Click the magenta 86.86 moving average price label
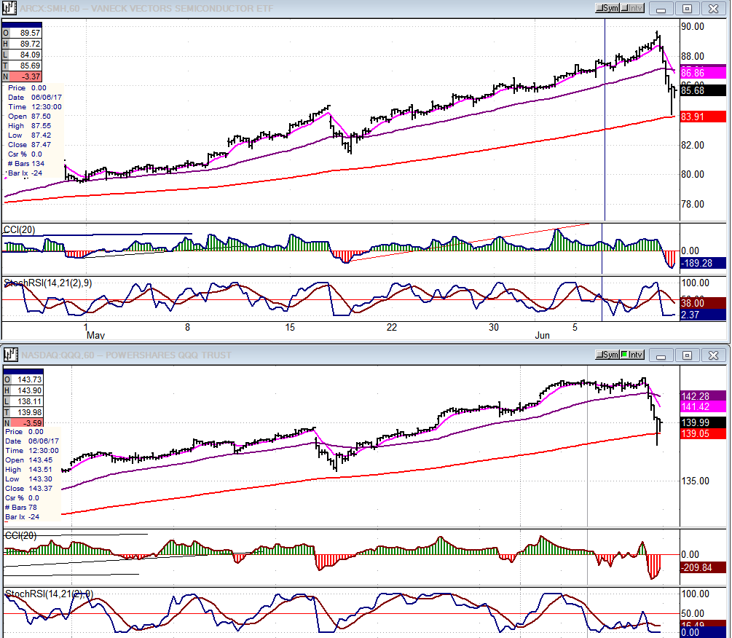Image resolution: width=732 pixels, height=638 pixels. pos(703,73)
